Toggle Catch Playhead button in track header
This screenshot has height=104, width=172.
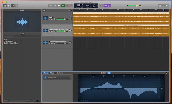70,10
